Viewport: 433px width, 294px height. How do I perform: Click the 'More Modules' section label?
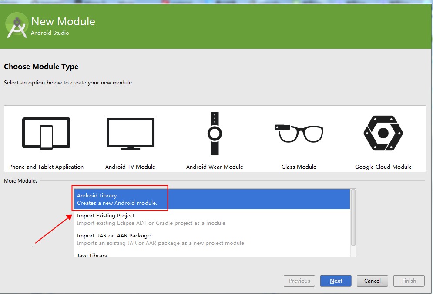(x=21, y=181)
